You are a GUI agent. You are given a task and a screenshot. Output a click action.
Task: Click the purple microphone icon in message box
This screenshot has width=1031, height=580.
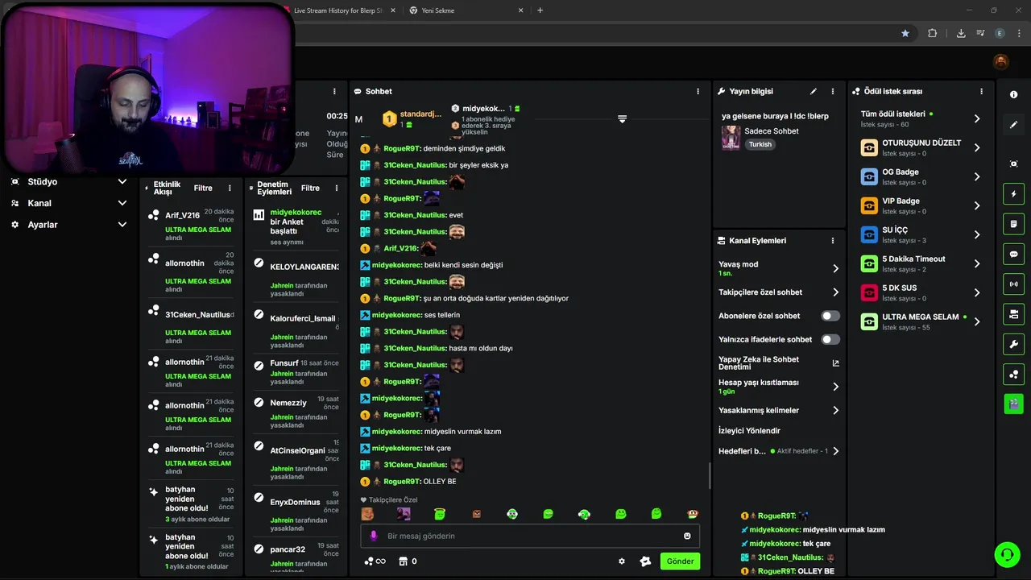pos(373,536)
